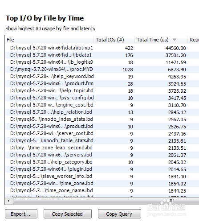The image size is (199, 222).
Task: Select the innodb_table_stats.ibd row
Action: [x=102, y=141]
